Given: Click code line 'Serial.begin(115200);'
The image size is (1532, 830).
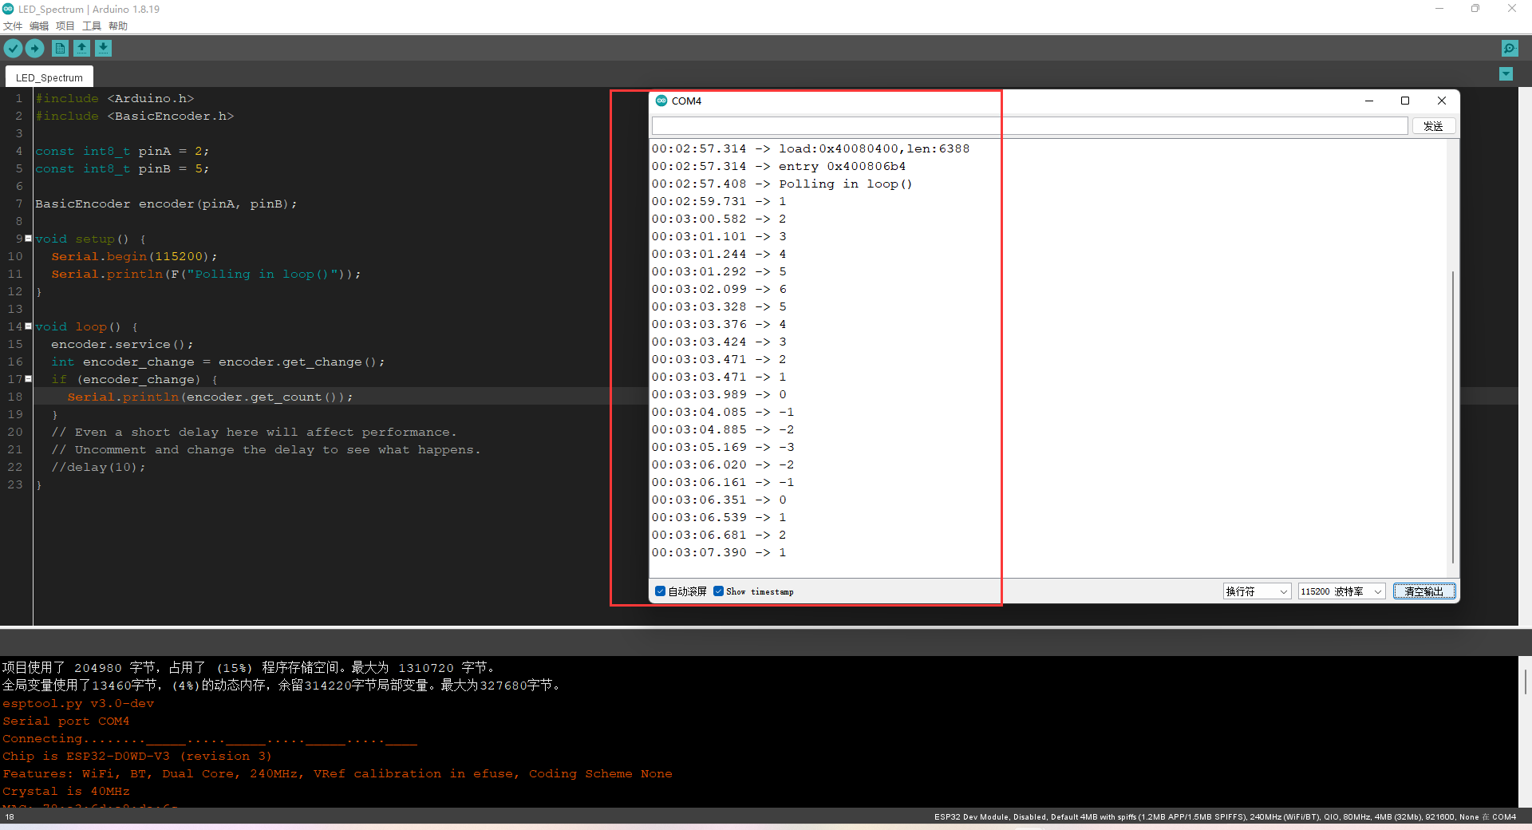Looking at the screenshot, I should pyautogui.click(x=134, y=257).
